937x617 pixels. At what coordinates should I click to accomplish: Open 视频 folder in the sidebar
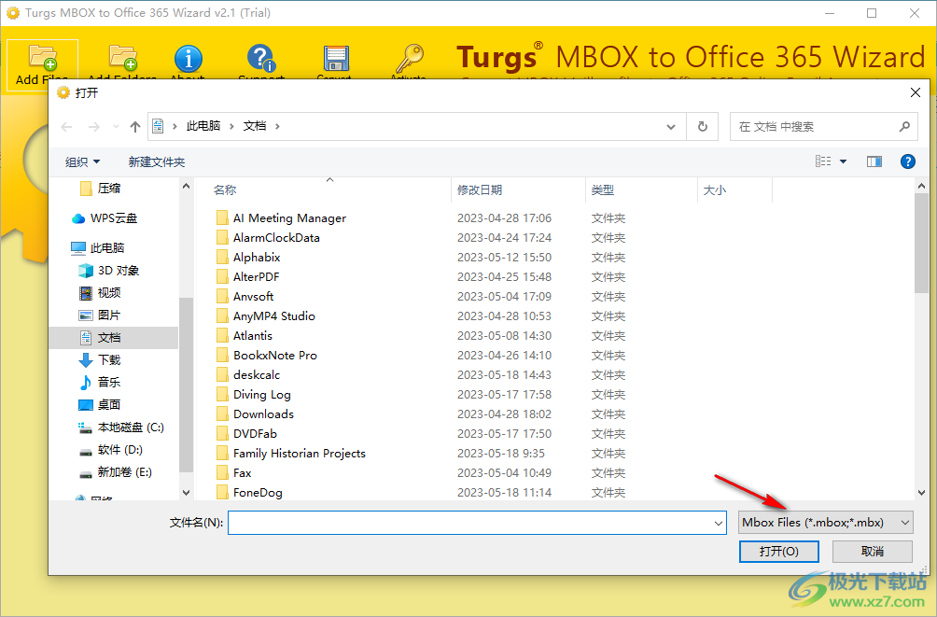(x=100, y=292)
